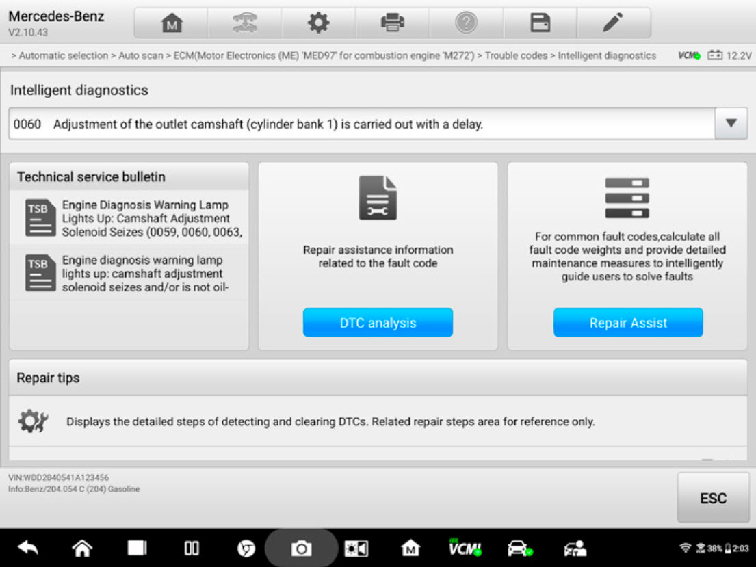
Task: Open the M home toolbar icon
Action: tap(172, 23)
